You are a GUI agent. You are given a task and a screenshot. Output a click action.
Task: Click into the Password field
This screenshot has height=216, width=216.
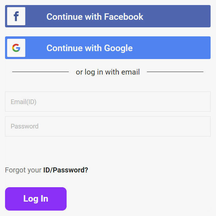click(108, 126)
